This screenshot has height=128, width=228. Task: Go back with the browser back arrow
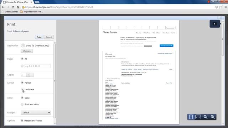(x=3, y=7)
